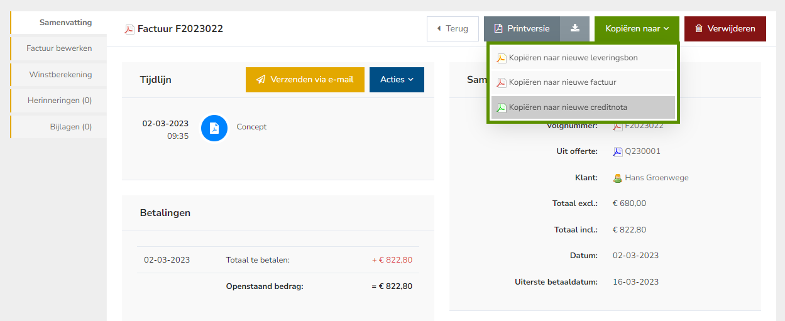Click the leveringsbon icon in the copy menu
The height and width of the screenshot is (321, 785).
[502, 58]
